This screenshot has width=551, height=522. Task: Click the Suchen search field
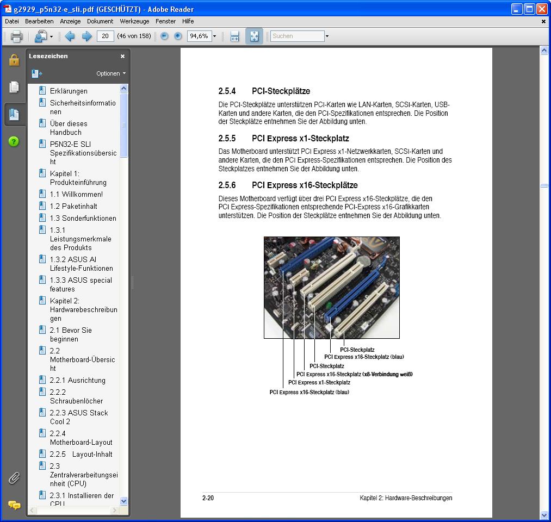pyautogui.click(x=298, y=36)
